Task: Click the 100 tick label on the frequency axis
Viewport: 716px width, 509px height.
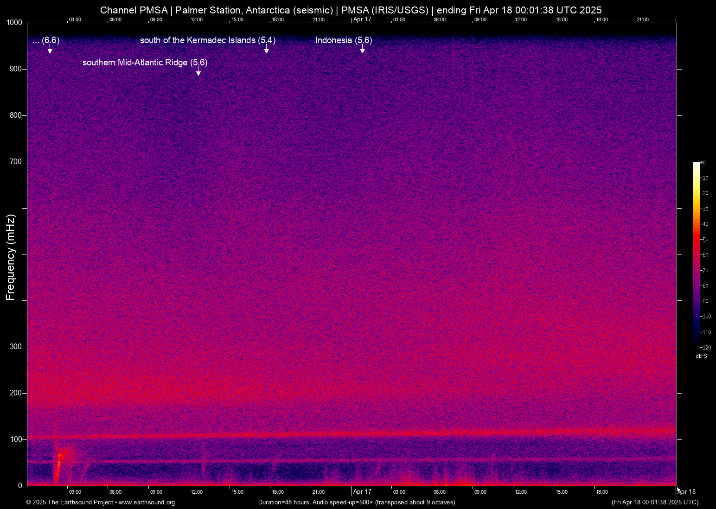Action: (16, 439)
